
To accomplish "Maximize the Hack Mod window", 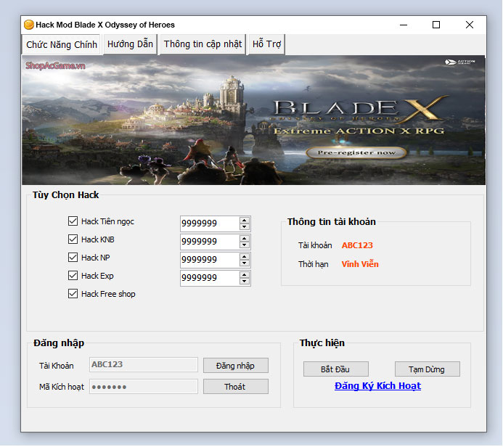I will [x=436, y=25].
